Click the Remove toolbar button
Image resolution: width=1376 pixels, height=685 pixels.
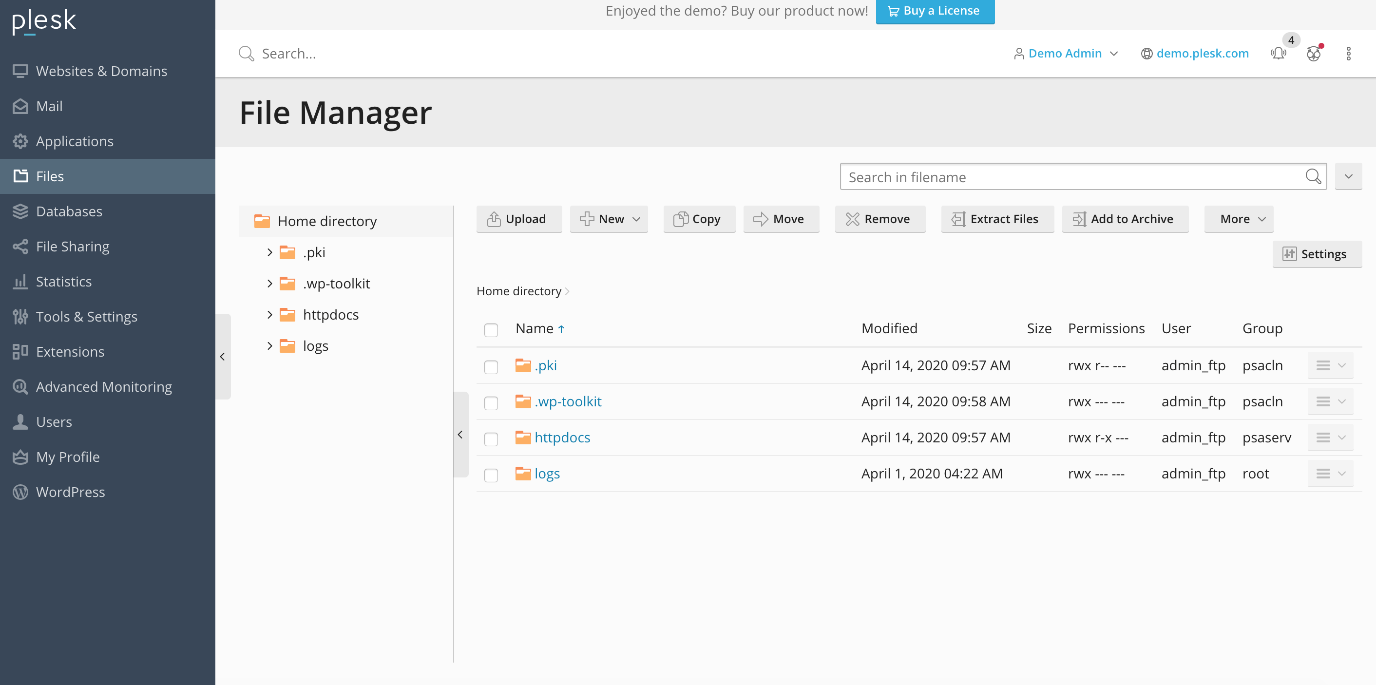[880, 219]
